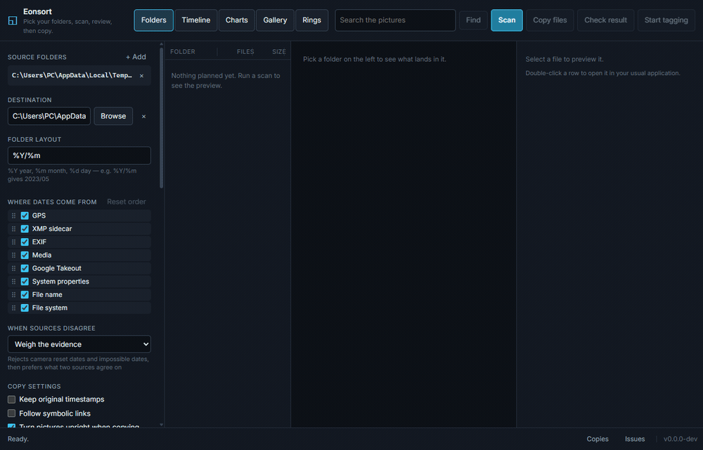Uncheck the XMP sidecar date source

[25, 229]
